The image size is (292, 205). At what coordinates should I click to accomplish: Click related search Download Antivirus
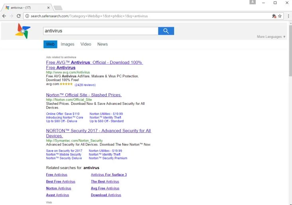click(106, 195)
